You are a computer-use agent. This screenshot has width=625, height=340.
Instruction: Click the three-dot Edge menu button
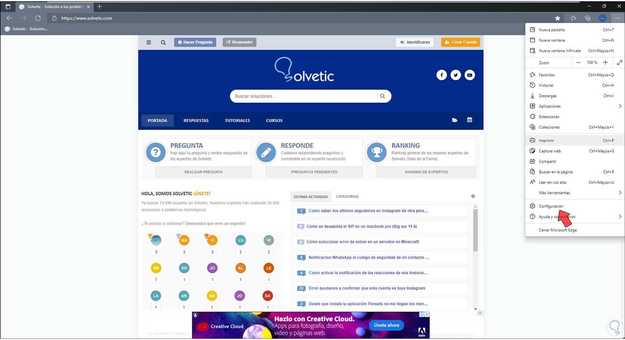617,18
